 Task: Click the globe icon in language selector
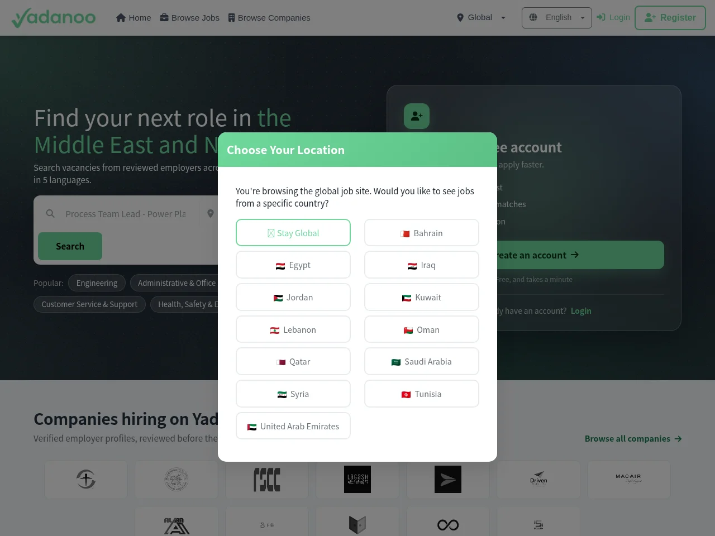pos(533,17)
